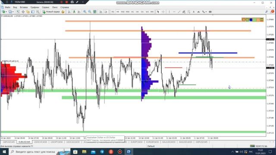Select the Vertical Line drawing tool
The width and height of the screenshot is (276, 155).
coord(169,12)
